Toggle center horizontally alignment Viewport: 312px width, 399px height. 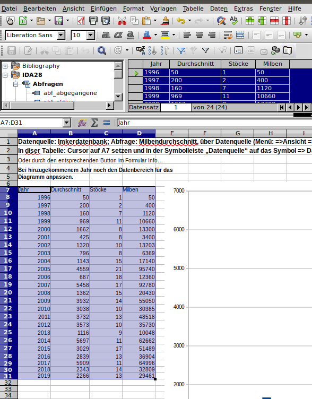(200, 35)
